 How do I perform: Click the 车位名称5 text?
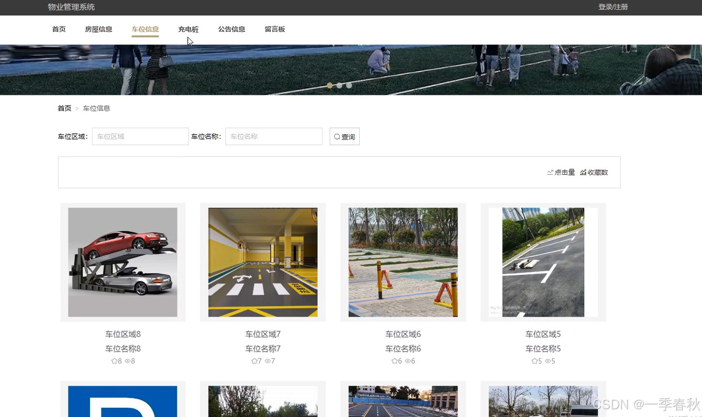coord(543,349)
